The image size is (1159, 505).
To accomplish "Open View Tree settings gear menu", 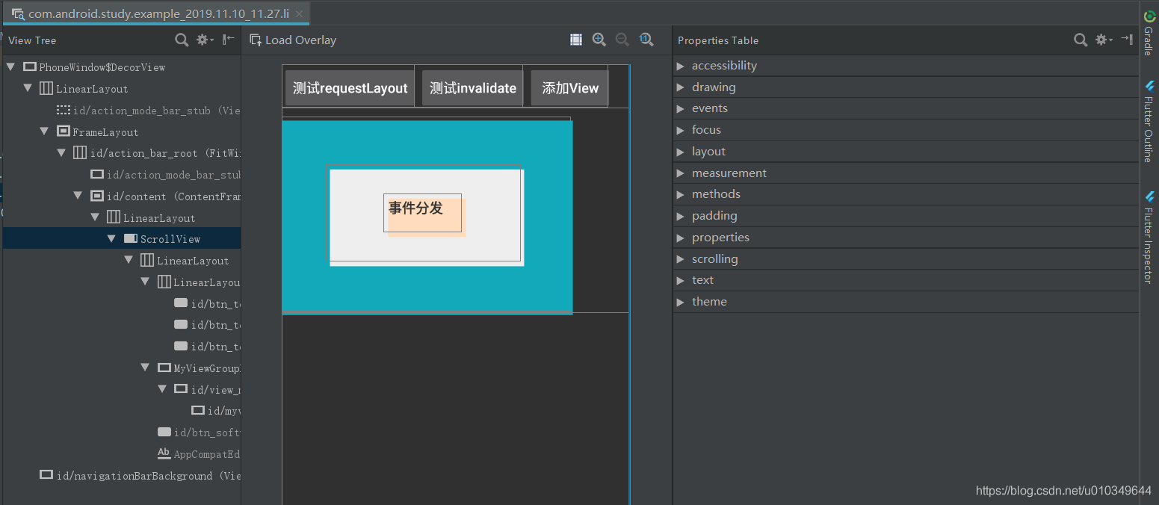I will pos(204,40).
